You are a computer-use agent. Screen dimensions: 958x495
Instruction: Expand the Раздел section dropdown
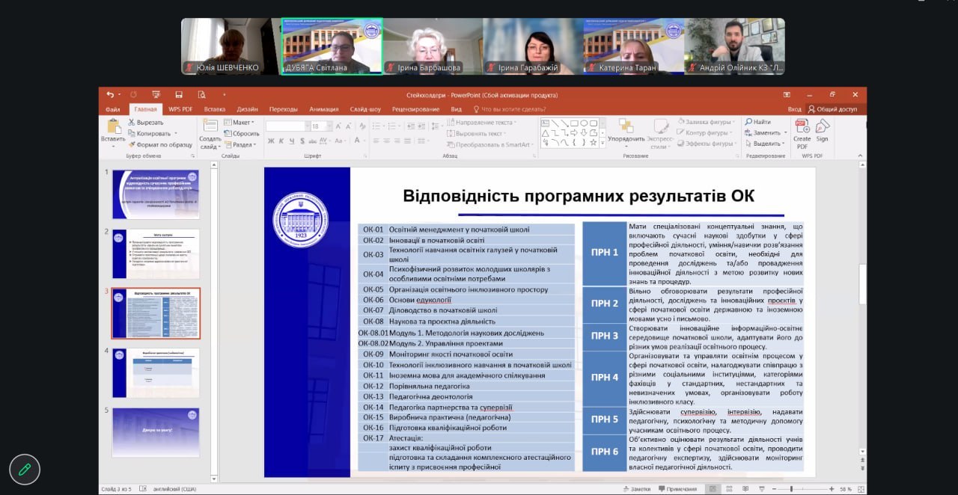pyautogui.click(x=242, y=144)
